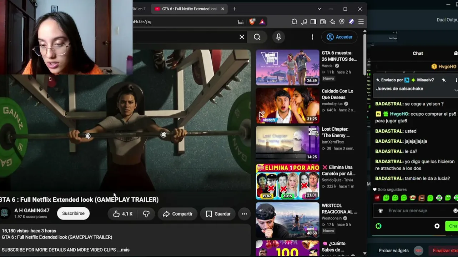Open the emoji picker in chat input

coord(455,211)
